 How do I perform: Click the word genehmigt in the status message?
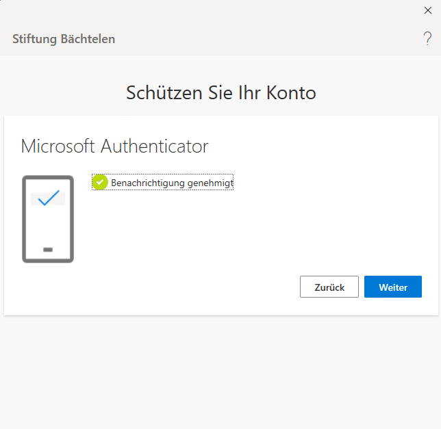[210, 183]
